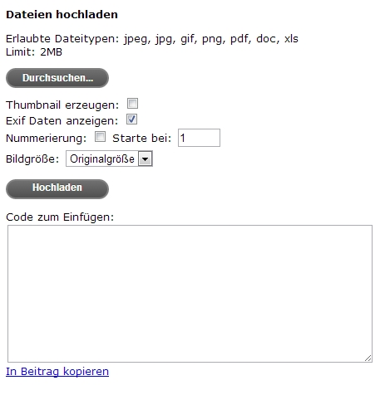The width and height of the screenshot is (385, 395).
Task: Click the Starte bei label
Action: point(141,138)
